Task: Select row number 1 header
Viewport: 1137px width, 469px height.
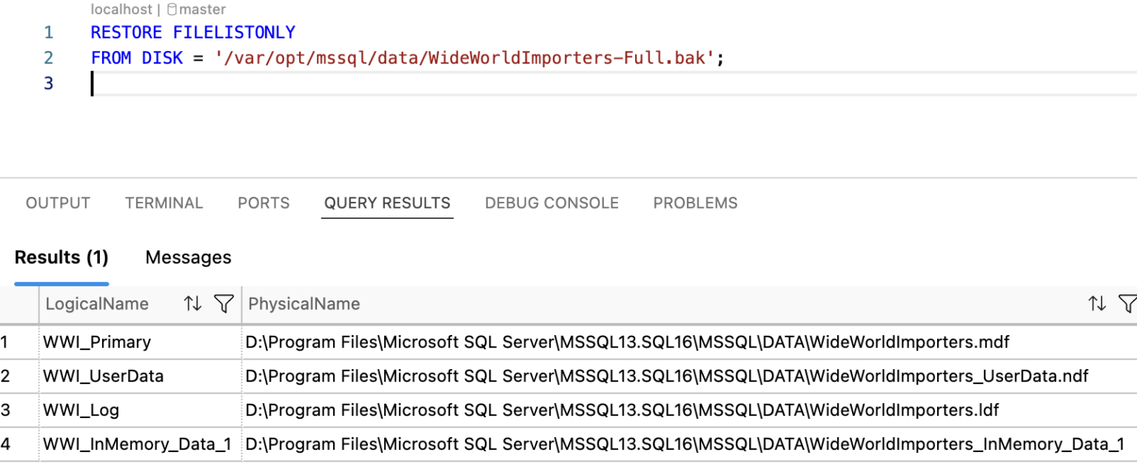Action: (x=19, y=342)
